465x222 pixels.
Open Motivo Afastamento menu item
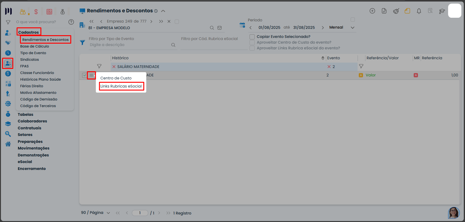point(38,93)
